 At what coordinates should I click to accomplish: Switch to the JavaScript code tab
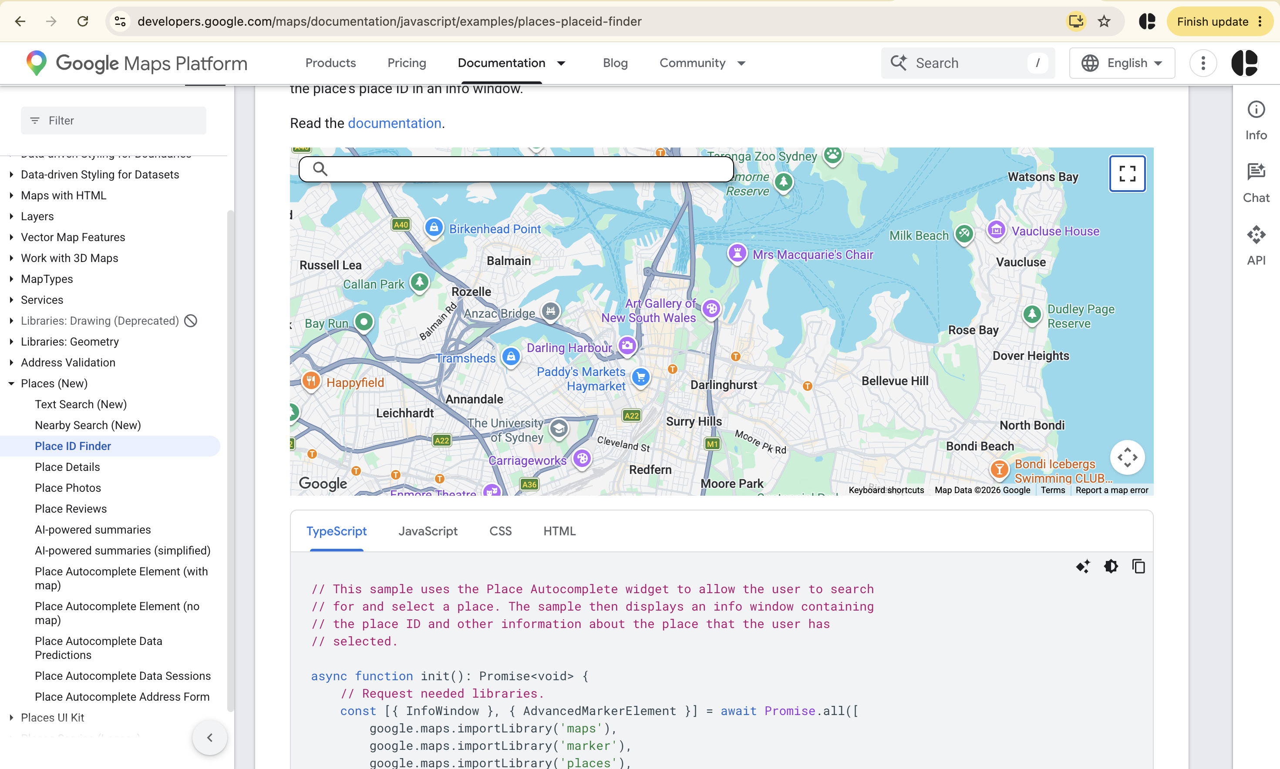[x=428, y=531]
